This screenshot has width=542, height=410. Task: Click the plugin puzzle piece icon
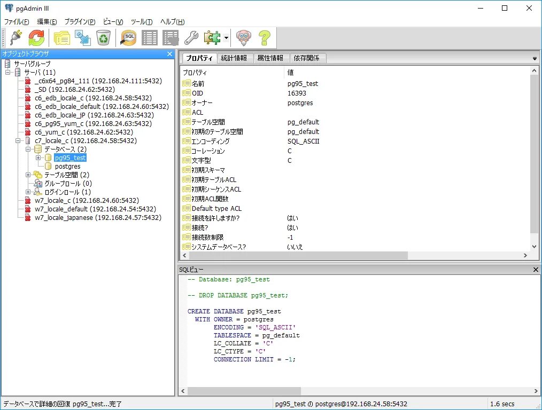(212, 37)
